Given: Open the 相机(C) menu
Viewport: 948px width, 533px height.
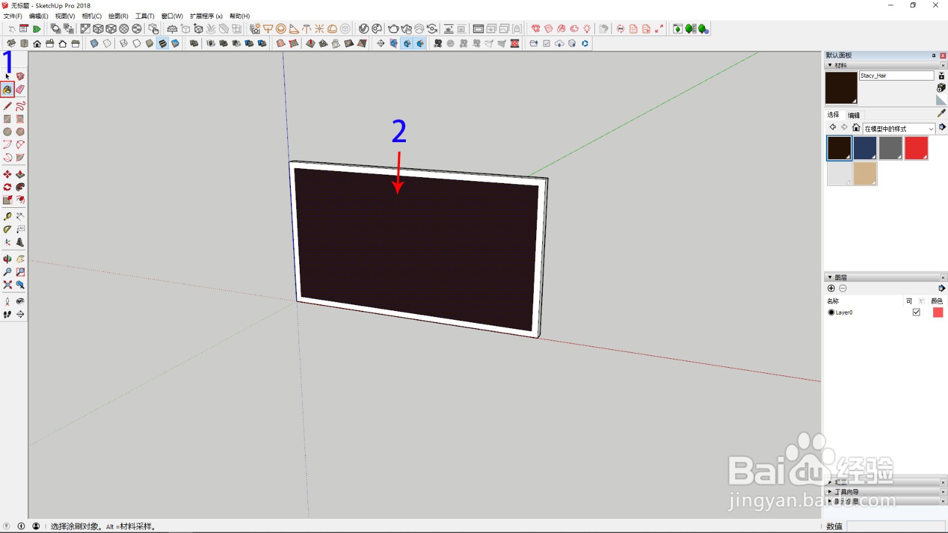Looking at the screenshot, I should pyautogui.click(x=91, y=16).
